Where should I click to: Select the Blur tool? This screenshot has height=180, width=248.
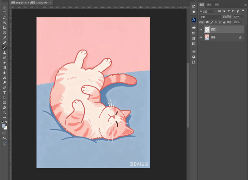(x=4, y=73)
